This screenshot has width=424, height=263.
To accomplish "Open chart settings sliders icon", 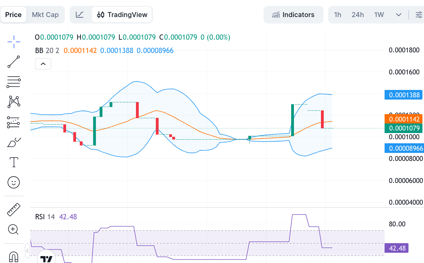I will pyautogui.click(x=419, y=15).
